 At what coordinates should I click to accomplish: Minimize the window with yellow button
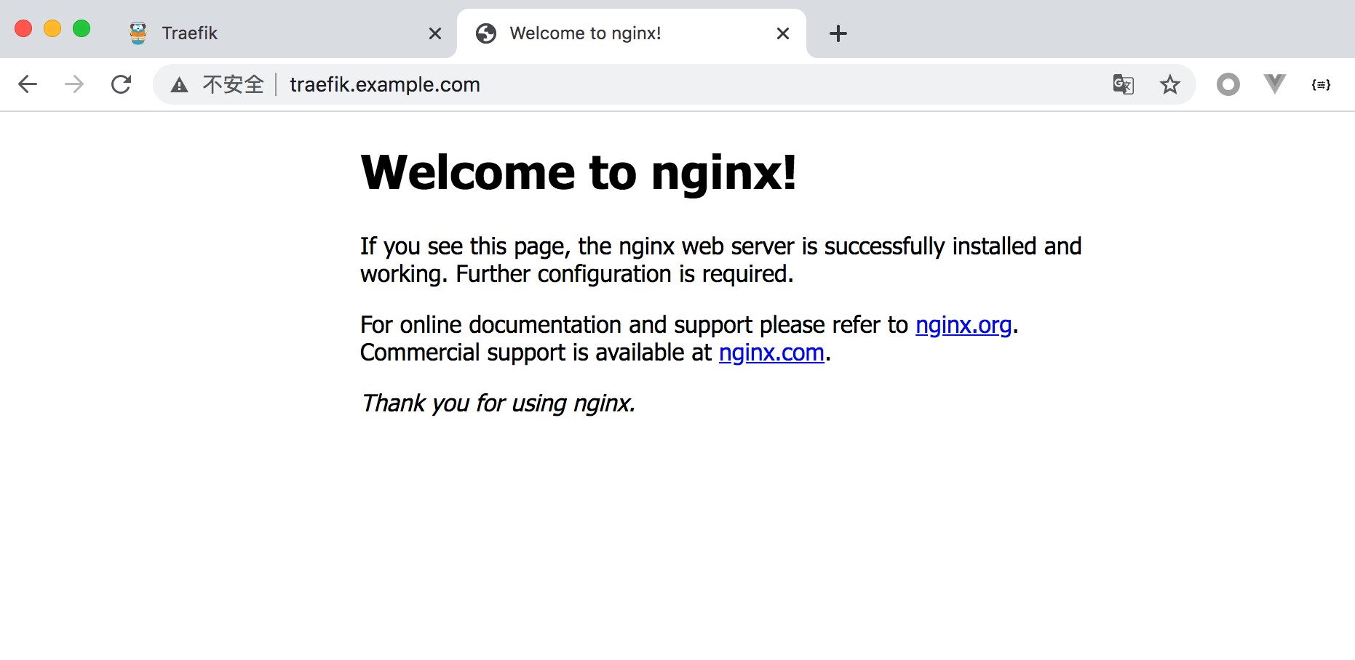52,28
